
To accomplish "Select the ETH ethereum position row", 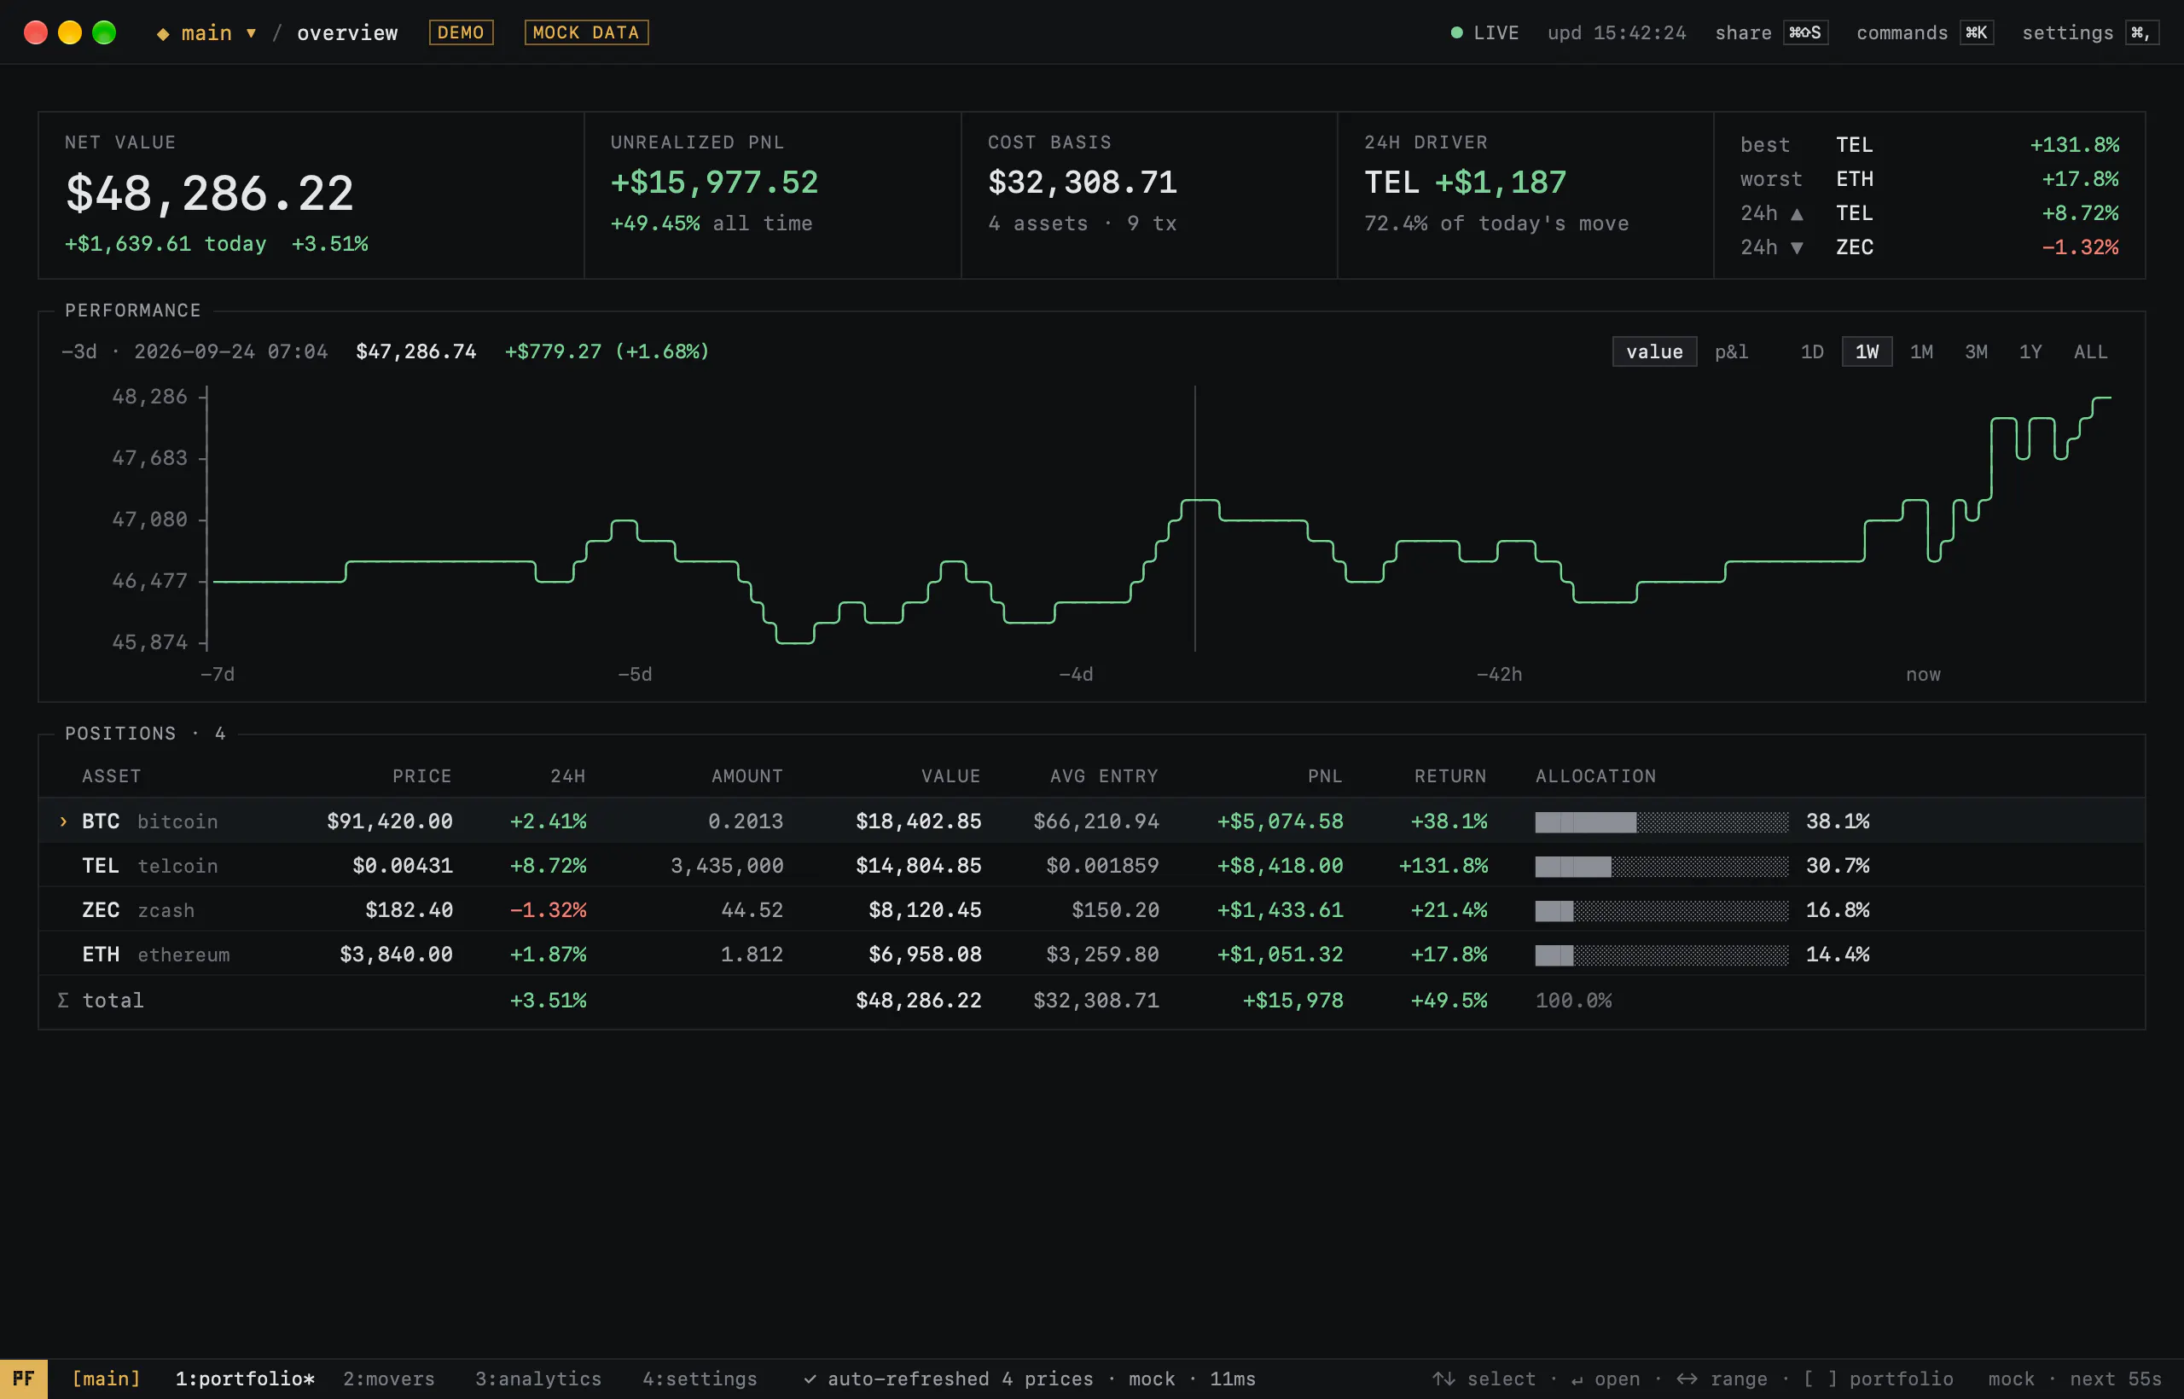I will point(1091,954).
